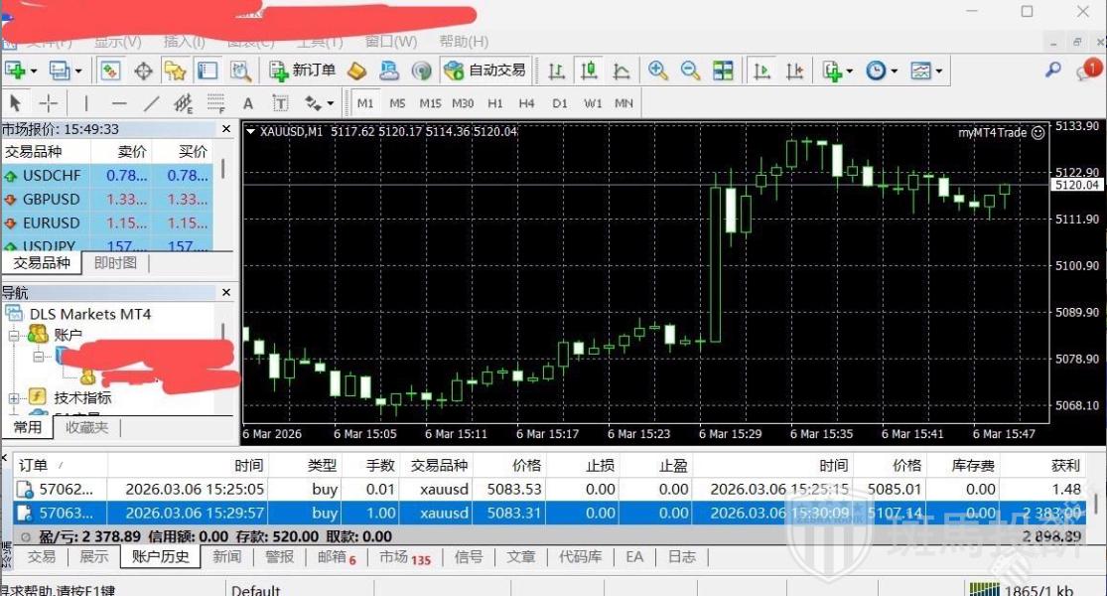
Task: Open the 即时图 tab in market watch
Action: [114, 262]
